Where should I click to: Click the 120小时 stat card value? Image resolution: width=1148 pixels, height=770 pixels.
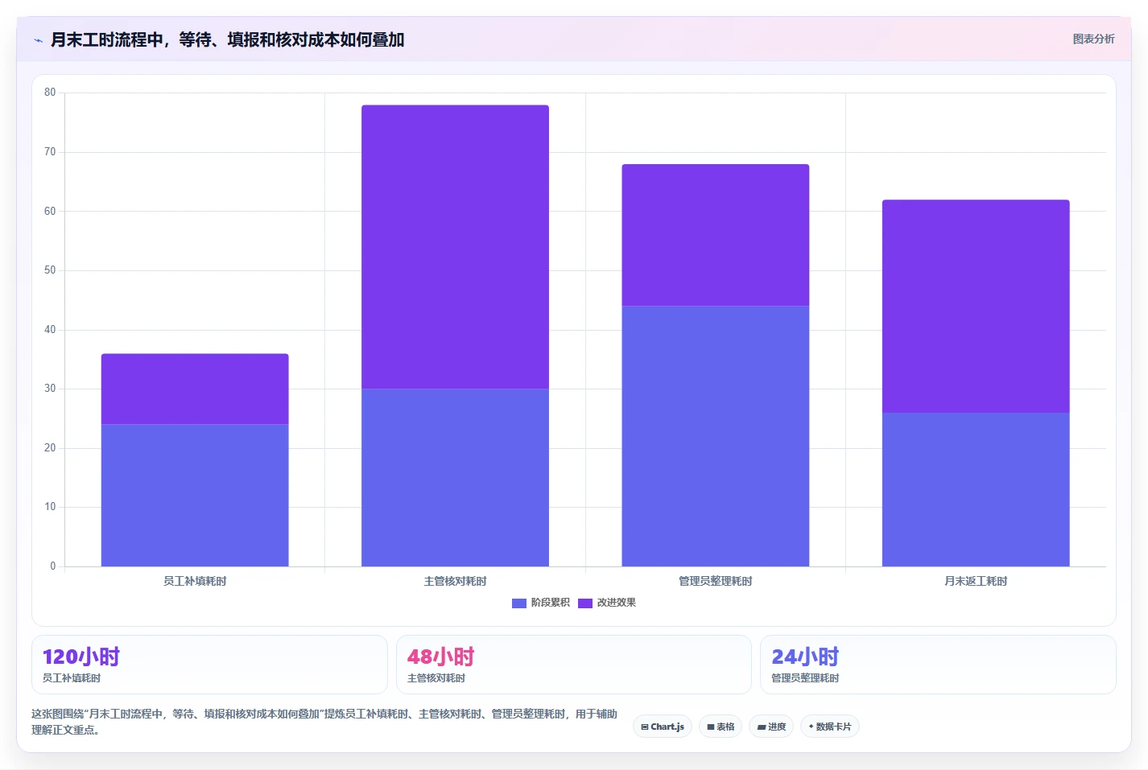(x=81, y=657)
